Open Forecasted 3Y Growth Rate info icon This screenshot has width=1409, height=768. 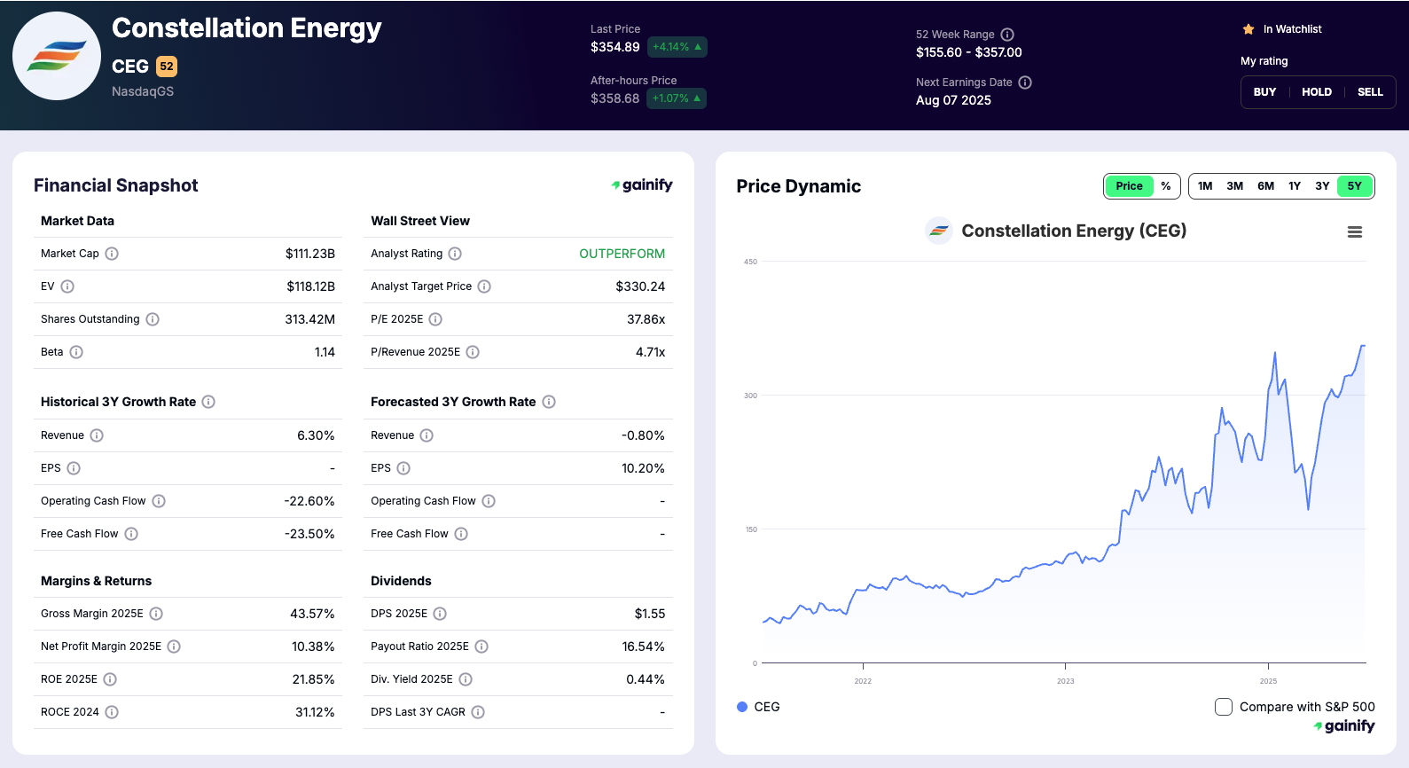pos(549,402)
